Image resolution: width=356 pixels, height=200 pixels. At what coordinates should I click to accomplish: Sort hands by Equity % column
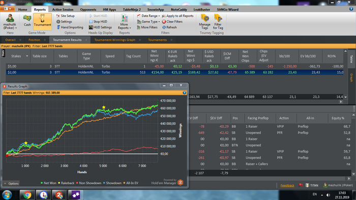[x=338, y=118]
